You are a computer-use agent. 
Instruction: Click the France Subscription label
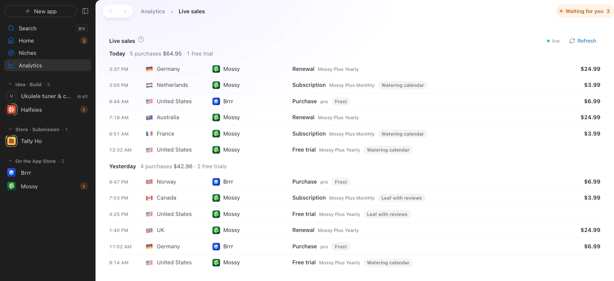point(309,134)
